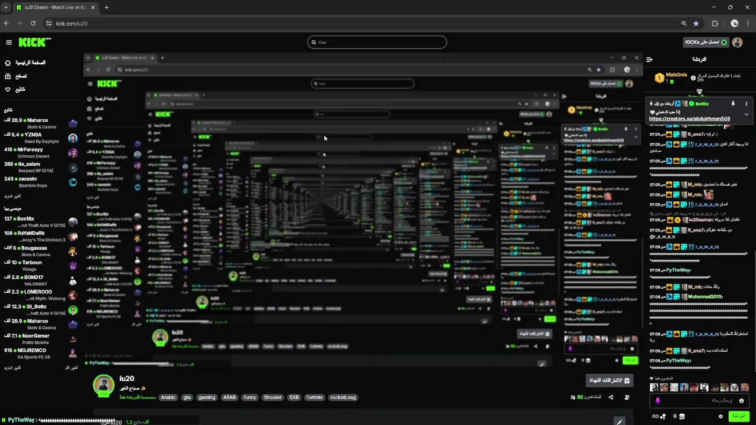Open pinned message three-dot options

coord(746,104)
